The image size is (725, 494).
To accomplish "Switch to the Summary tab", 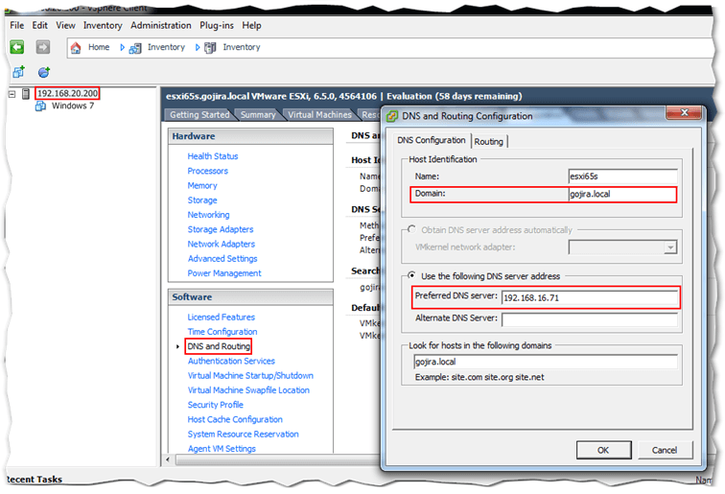I will tap(258, 115).
